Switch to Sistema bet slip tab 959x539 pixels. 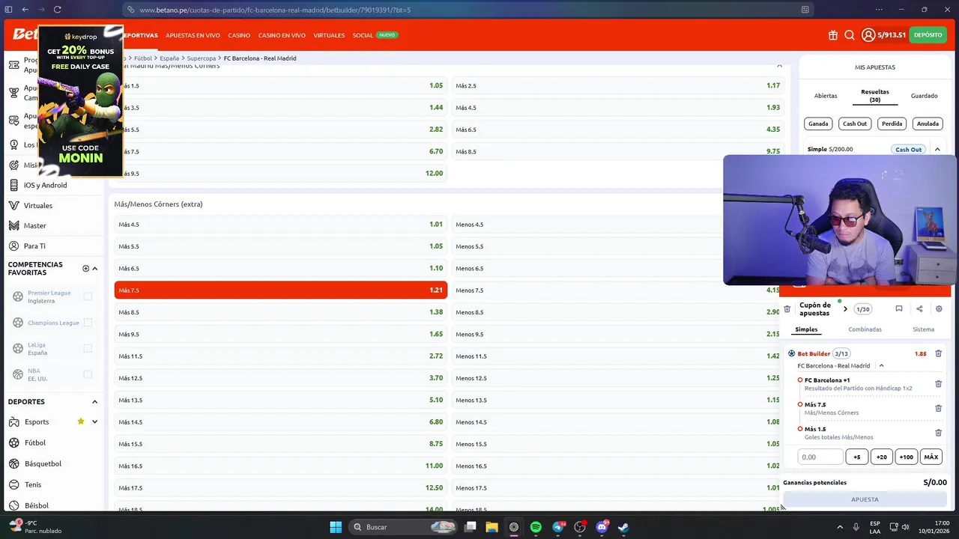pyautogui.click(x=923, y=329)
